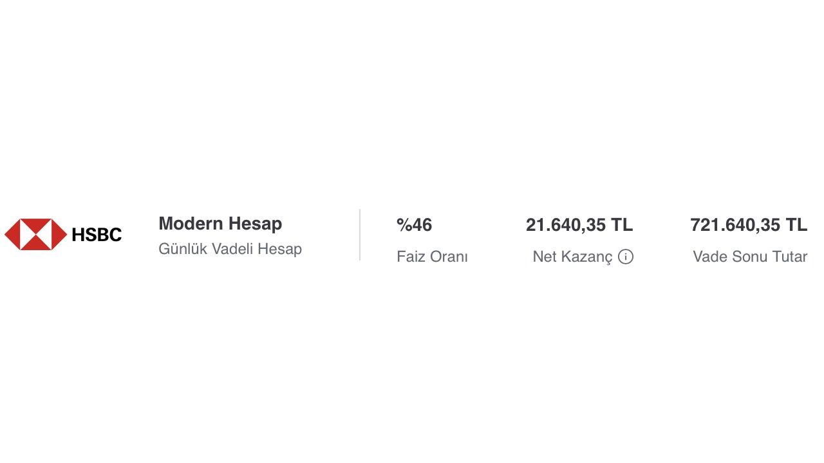This screenshot has height=463, width=824.
Task: Select the Günlük Vadeli Hesap subtitle
Action: (230, 249)
